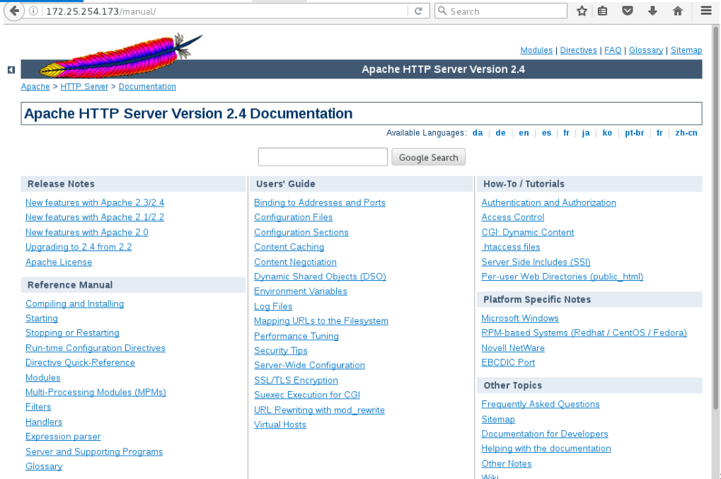Open the hamburger menu icon
Viewport: 721px width, 479px height.
click(706, 11)
